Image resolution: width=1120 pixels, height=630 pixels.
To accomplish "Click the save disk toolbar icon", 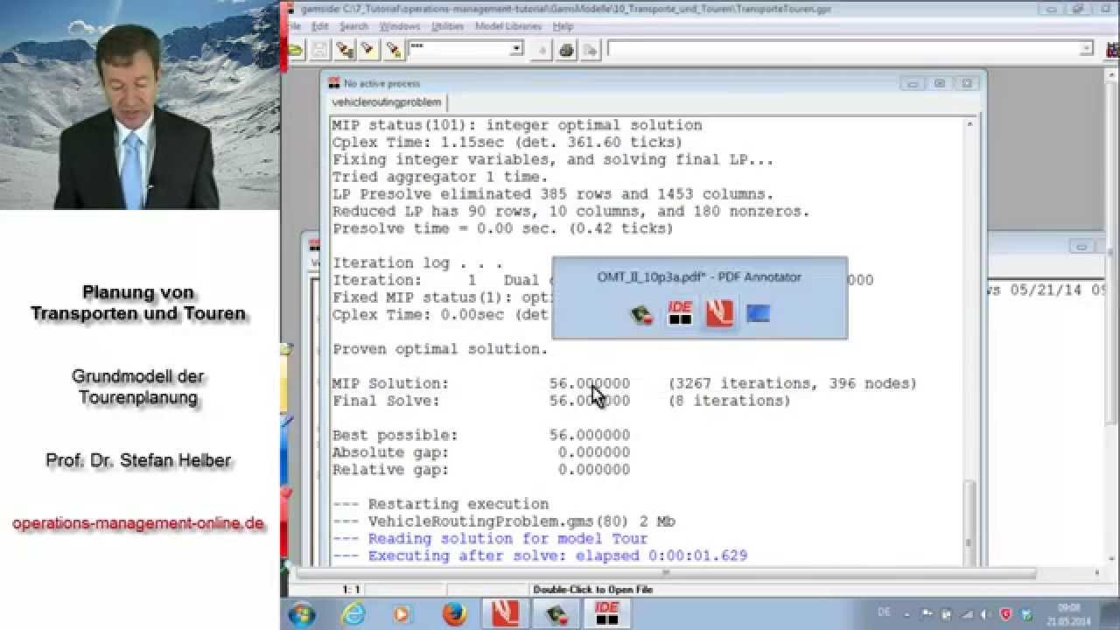I will [319, 50].
